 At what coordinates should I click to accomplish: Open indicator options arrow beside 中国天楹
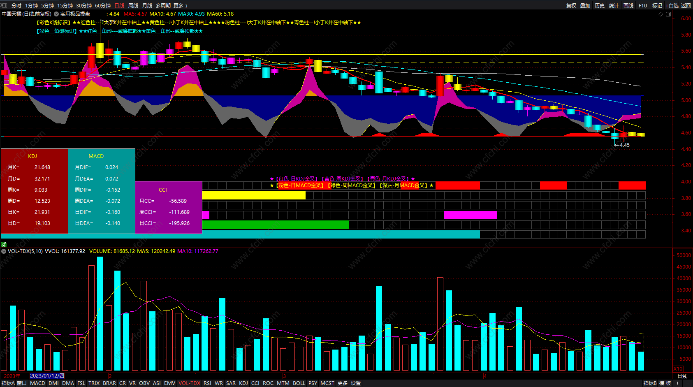(x=56, y=14)
